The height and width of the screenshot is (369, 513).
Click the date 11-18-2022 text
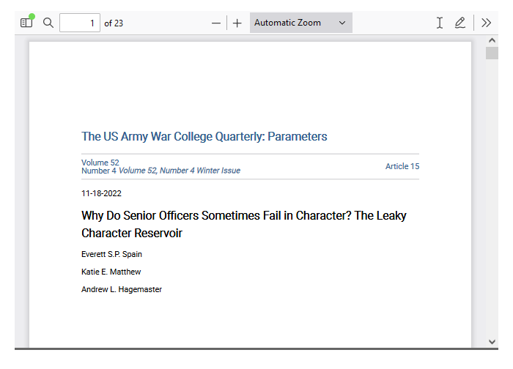tap(101, 193)
